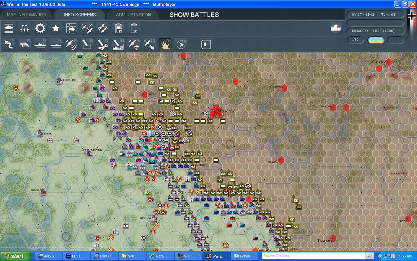Screen dimensions: 417x261
Task: Open the weather map icon
Action: [71, 29]
